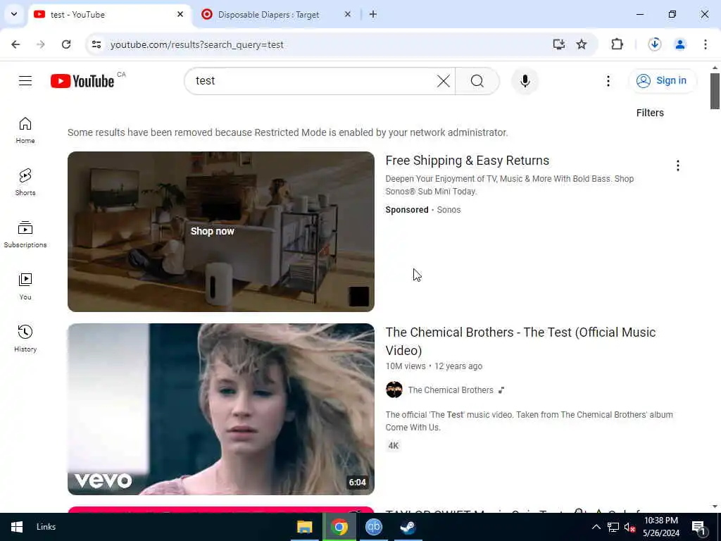Open the tab search dropdown arrow

tap(14, 14)
